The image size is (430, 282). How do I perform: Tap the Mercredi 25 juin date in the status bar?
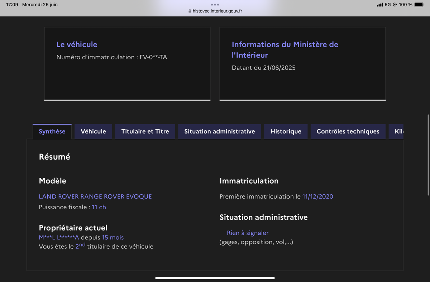click(x=40, y=5)
